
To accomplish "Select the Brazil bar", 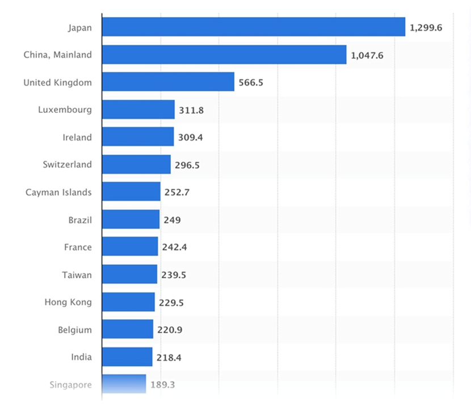I will tap(131, 219).
